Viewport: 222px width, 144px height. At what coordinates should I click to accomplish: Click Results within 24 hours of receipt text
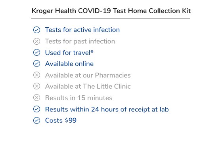[x=107, y=109]
